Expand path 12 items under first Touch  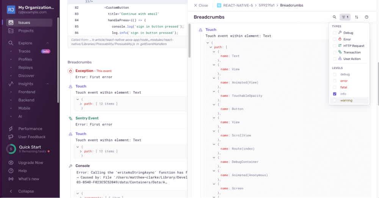(81, 104)
